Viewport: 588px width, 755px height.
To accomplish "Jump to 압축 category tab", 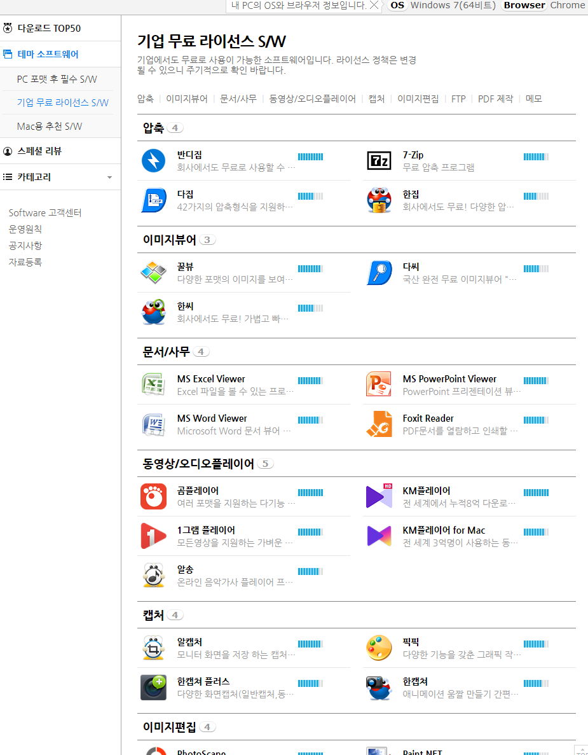I will tap(146, 99).
